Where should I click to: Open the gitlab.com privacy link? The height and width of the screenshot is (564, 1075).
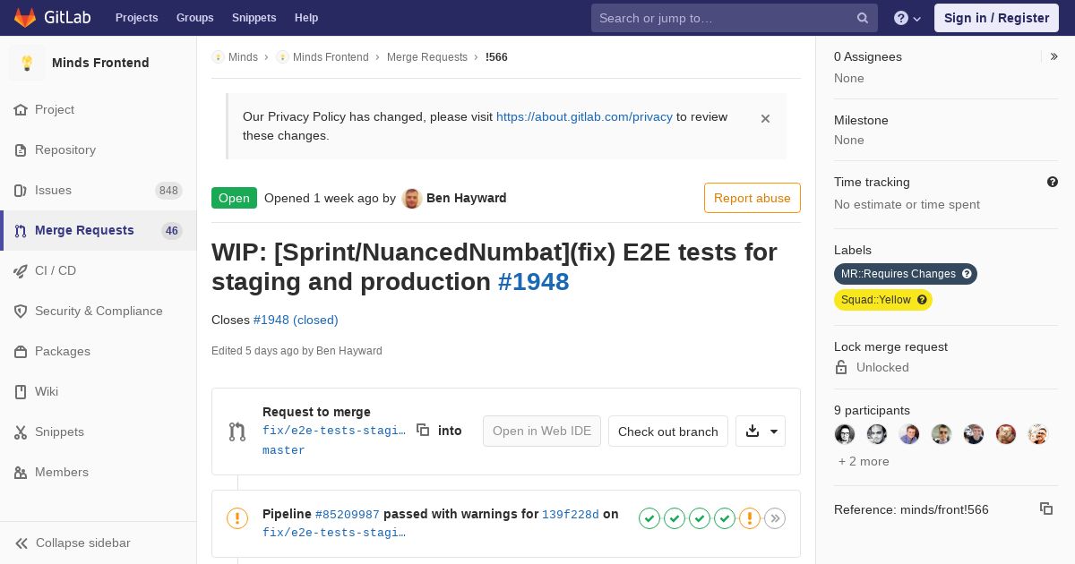[584, 116]
